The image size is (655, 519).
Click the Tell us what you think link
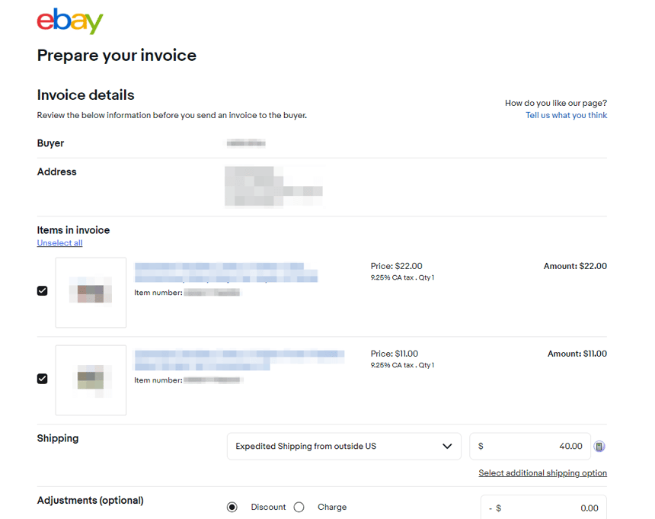tap(566, 116)
